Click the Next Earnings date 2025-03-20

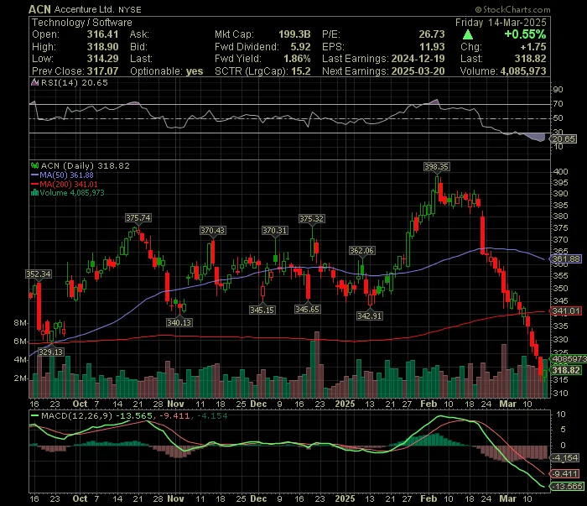[418, 71]
